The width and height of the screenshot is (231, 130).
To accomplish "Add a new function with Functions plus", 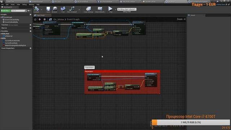I will (30, 25).
